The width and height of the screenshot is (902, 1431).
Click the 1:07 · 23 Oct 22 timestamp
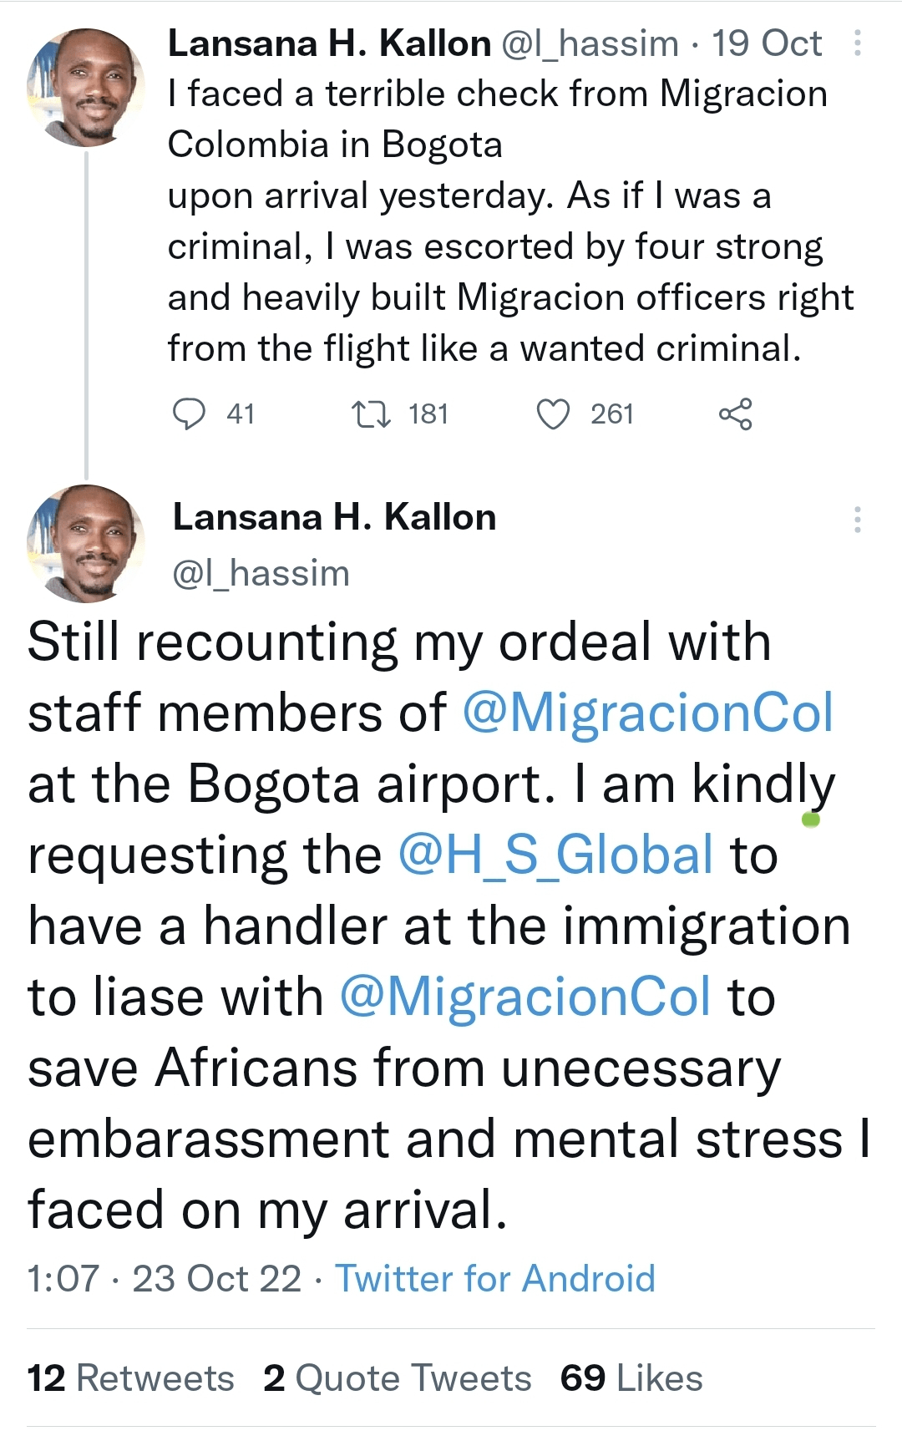[x=165, y=1278]
